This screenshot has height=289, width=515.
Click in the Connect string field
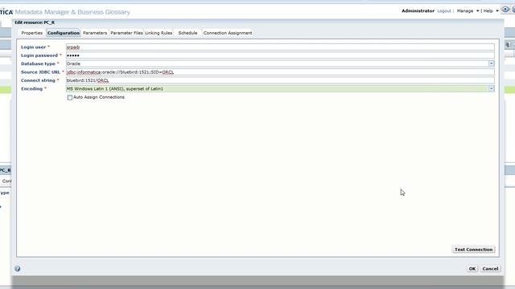280,80
